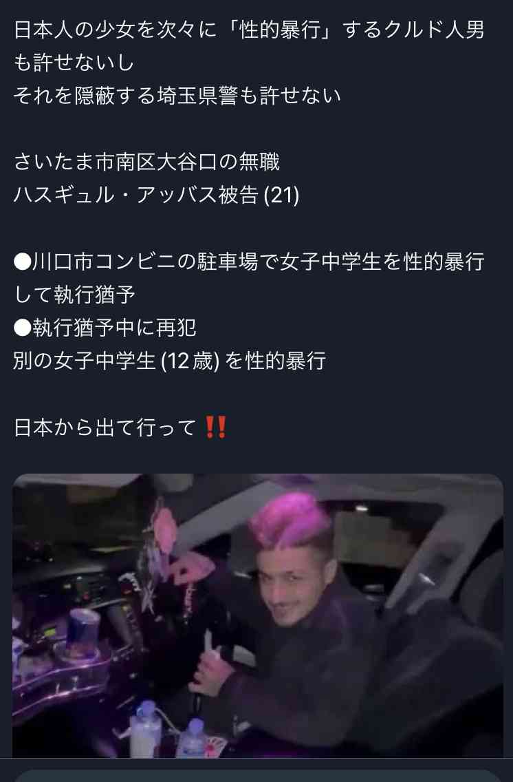Tap the text して執行猶予

coord(75,295)
